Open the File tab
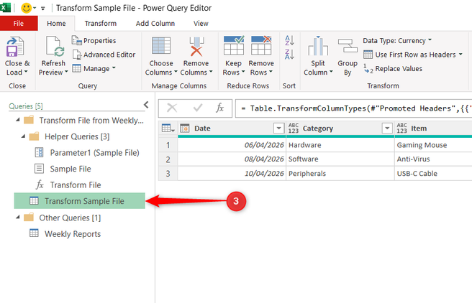The image size is (472, 303). coord(19,24)
